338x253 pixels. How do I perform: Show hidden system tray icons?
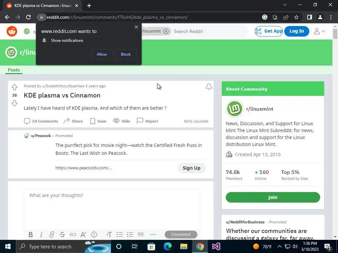[x=279, y=246]
